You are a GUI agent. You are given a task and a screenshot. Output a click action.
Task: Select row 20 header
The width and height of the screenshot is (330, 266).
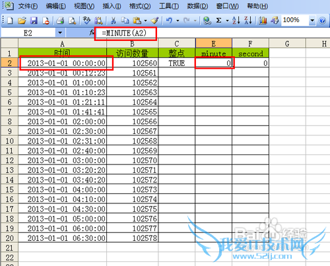9,238
